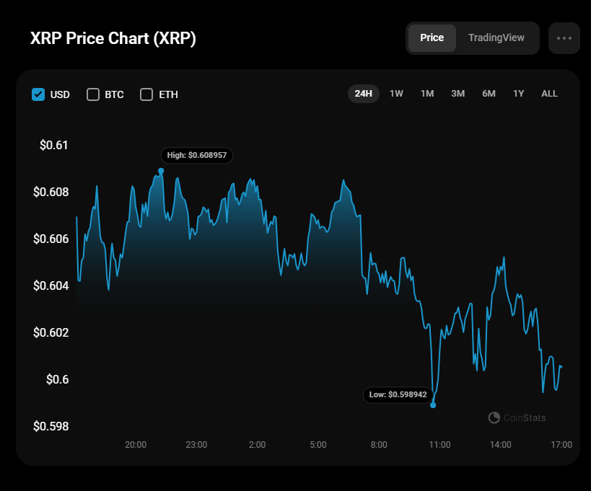This screenshot has height=491, width=591.
Task: Click the Low: $0.598942 label
Action: (x=398, y=394)
